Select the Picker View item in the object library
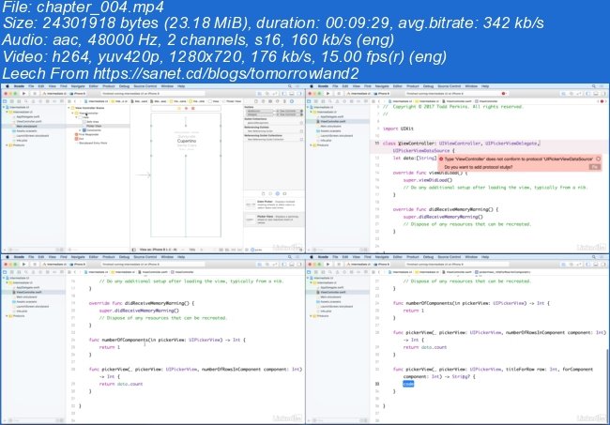This screenshot has height=425, width=610. (x=274, y=220)
